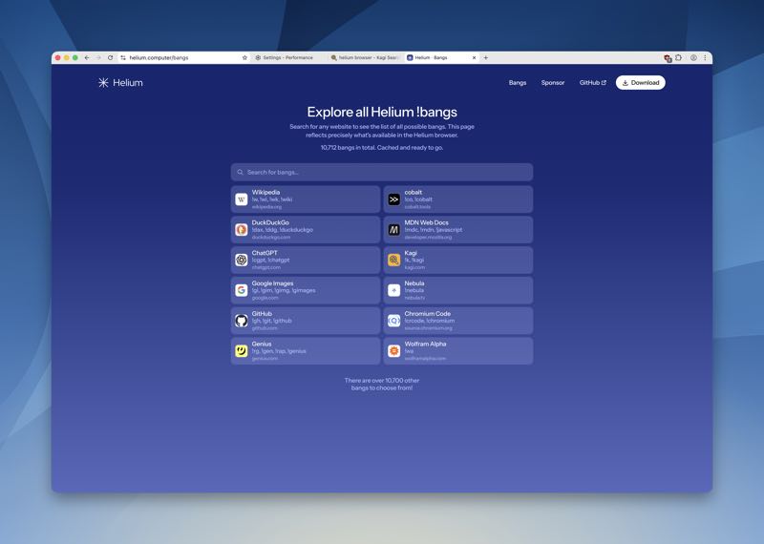Open the Bangs navigation link
Screen dimensions: 764x544
pyautogui.click(x=518, y=83)
